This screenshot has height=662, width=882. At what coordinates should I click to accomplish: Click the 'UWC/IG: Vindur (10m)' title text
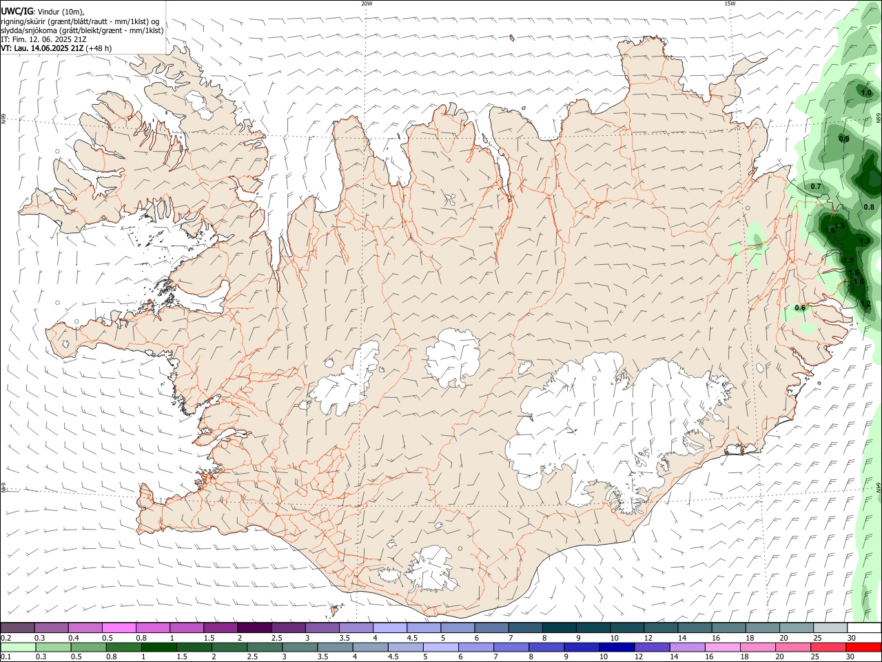[x=42, y=12]
